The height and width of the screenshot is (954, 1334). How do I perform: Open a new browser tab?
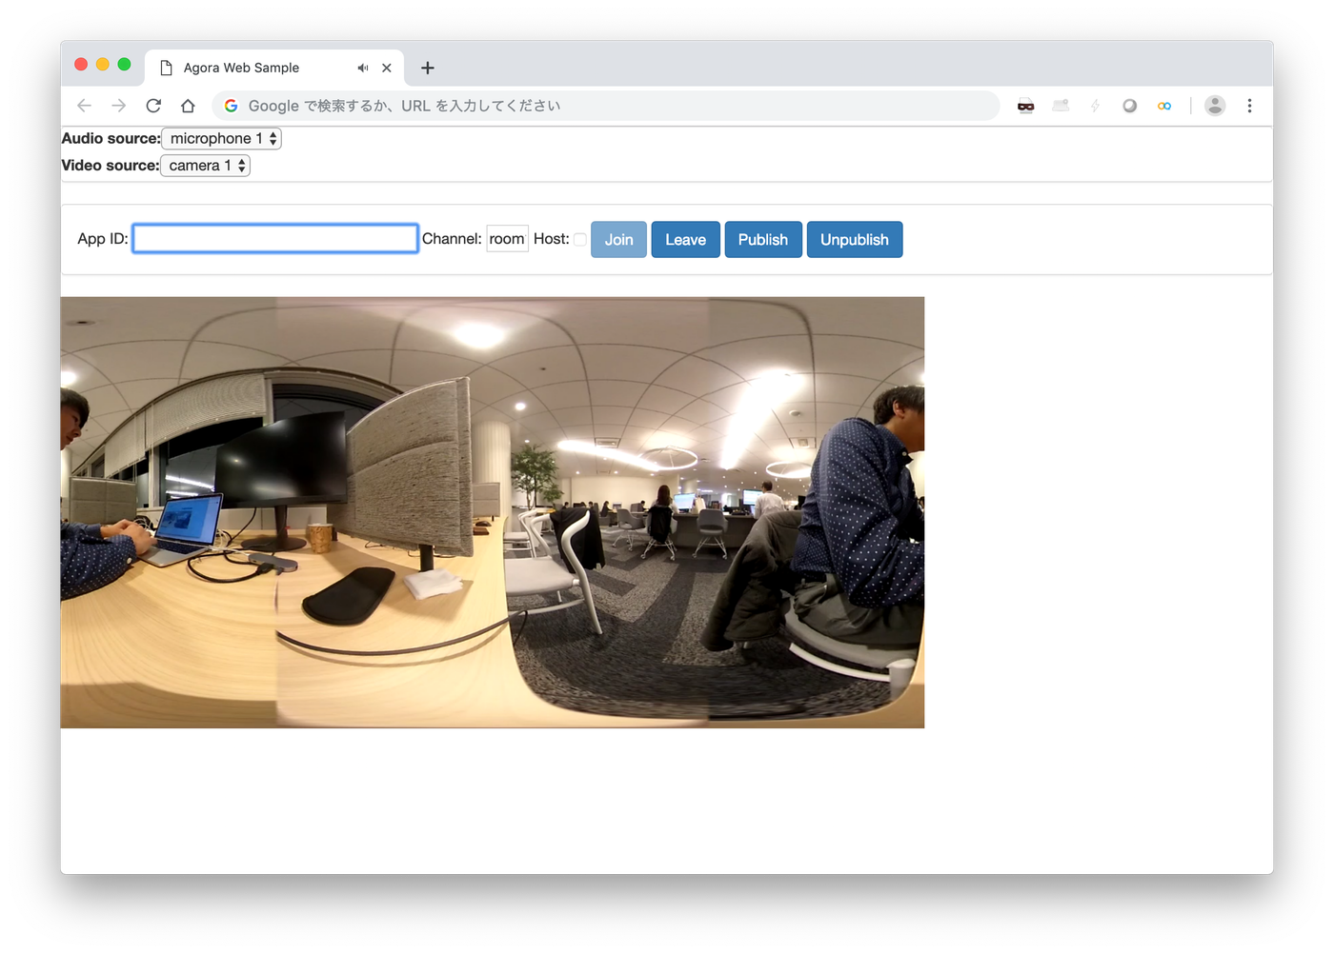click(428, 68)
